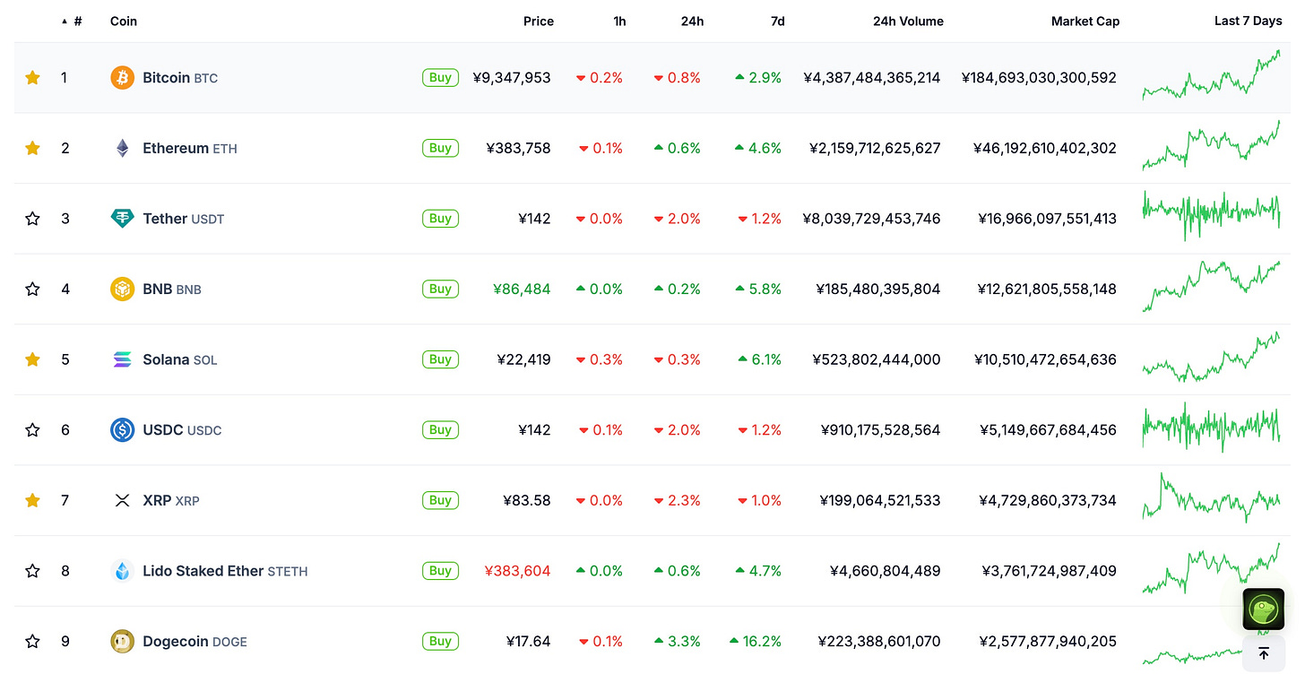This screenshot has height=674, width=1305.
Task: Star the BNB row
Action: [x=33, y=289]
